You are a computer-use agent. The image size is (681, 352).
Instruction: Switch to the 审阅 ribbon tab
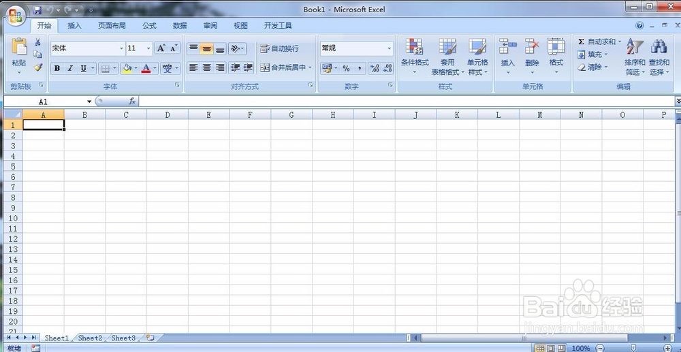[210, 26]
